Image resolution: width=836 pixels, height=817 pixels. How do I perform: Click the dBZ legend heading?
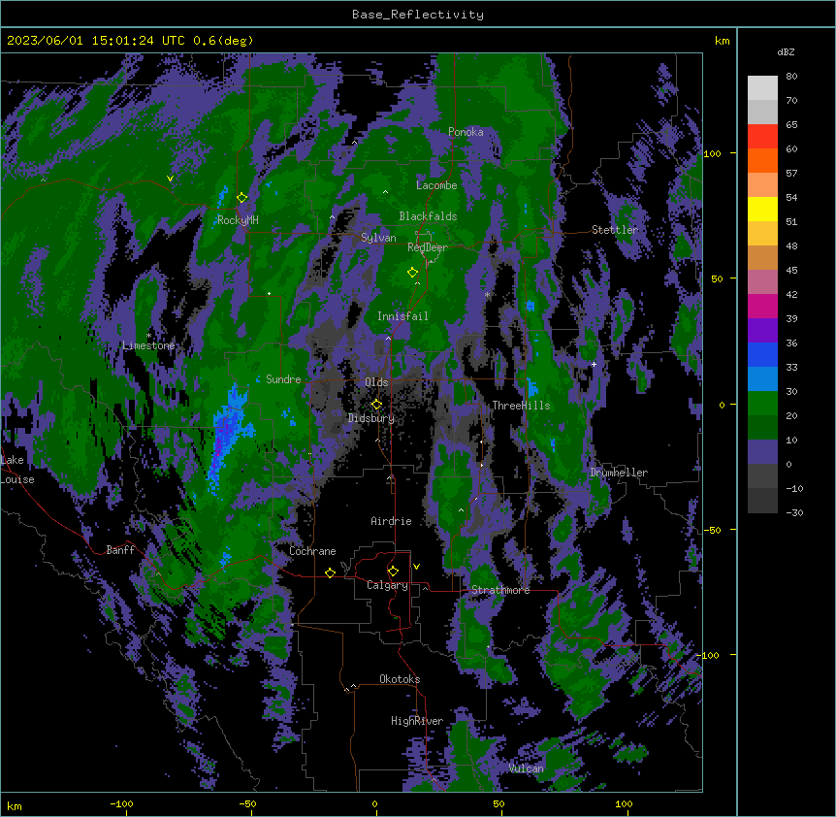point(786,52)
